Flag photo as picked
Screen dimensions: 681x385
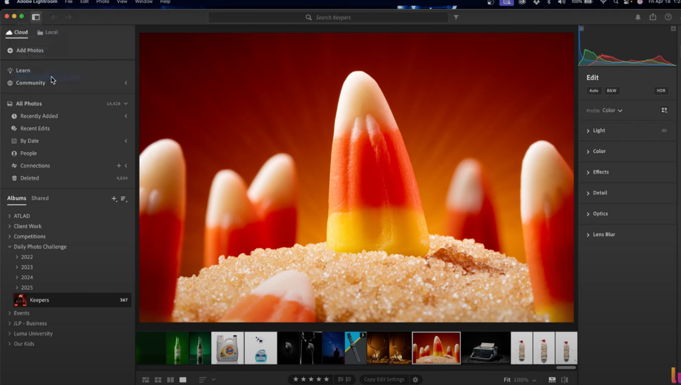click(x=340, y=379)
